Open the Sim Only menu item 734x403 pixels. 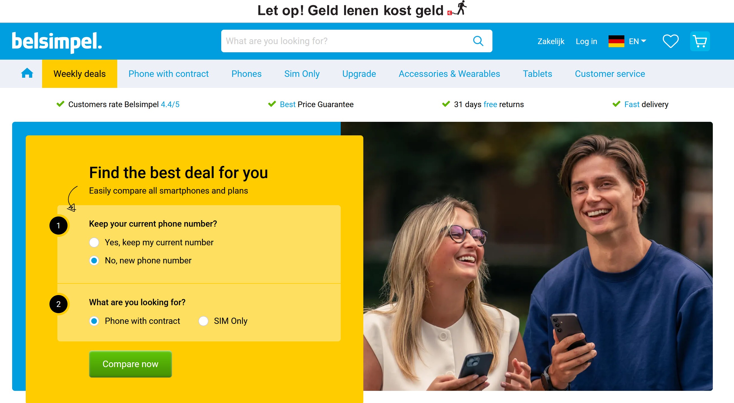point(302,73)
